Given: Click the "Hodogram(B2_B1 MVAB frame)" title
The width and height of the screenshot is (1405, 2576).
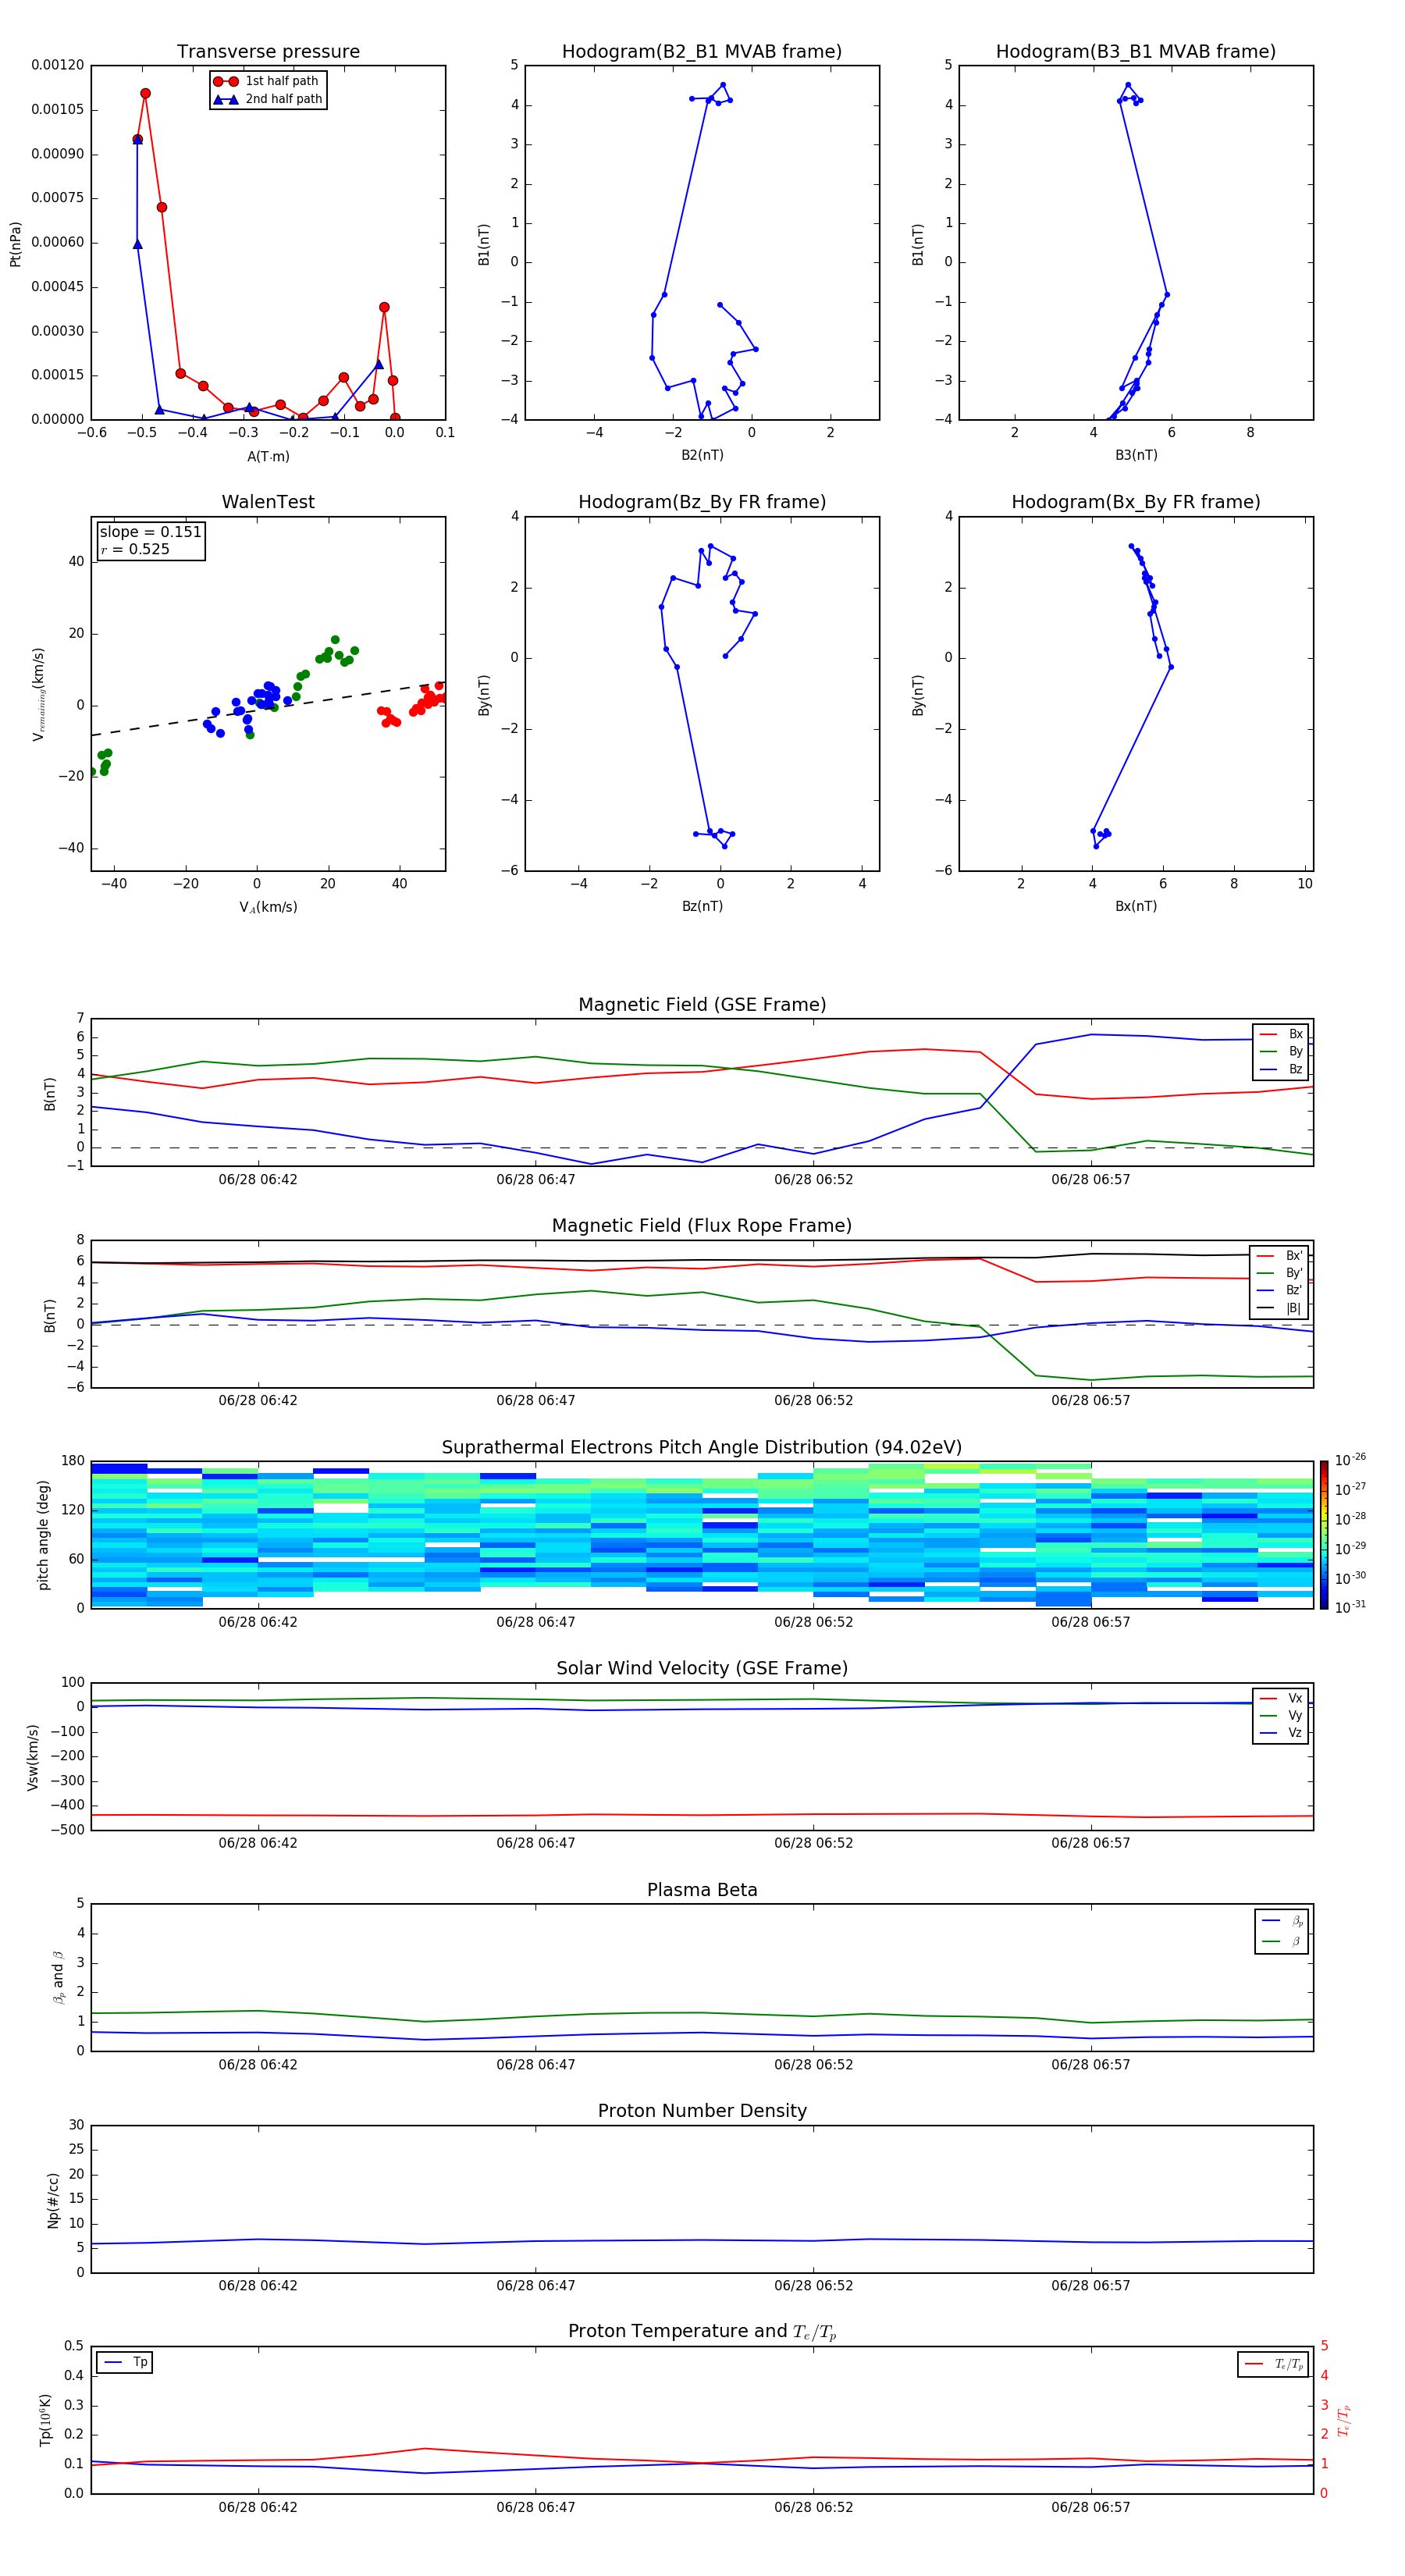Looking at the screenshot, I should click(x=702, y=52).
